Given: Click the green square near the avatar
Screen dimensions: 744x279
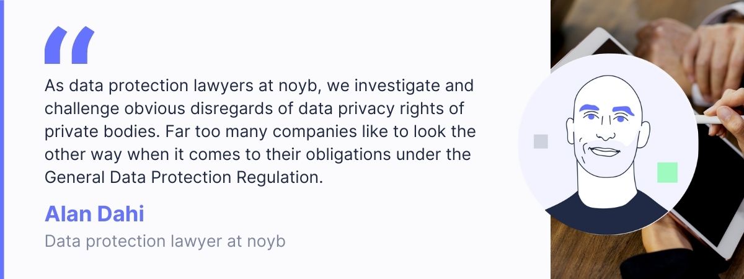Looking at the screenshot, I should pos(667,172).
